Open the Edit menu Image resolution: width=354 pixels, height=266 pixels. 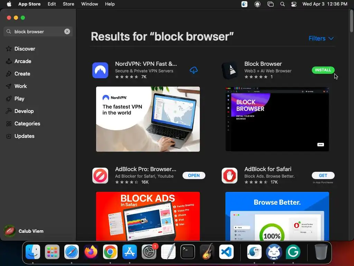pyautogui.click(x=52, y=4)
